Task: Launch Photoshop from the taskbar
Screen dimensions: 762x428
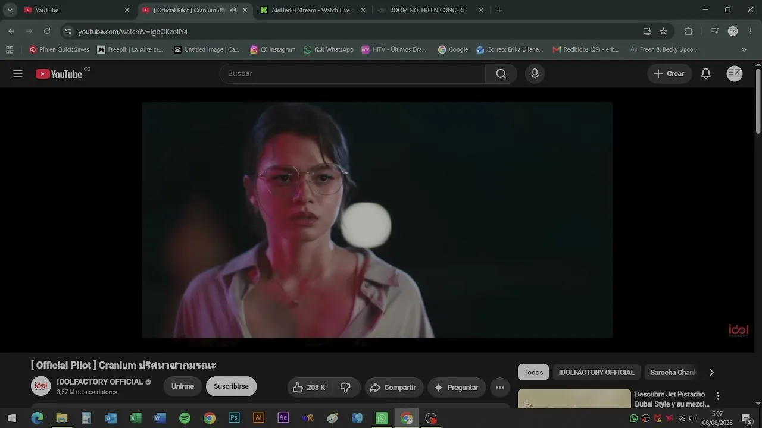Action: 234,418
